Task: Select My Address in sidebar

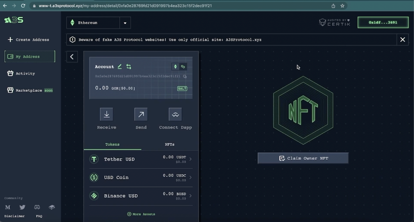Action: [x=30, y=56]
